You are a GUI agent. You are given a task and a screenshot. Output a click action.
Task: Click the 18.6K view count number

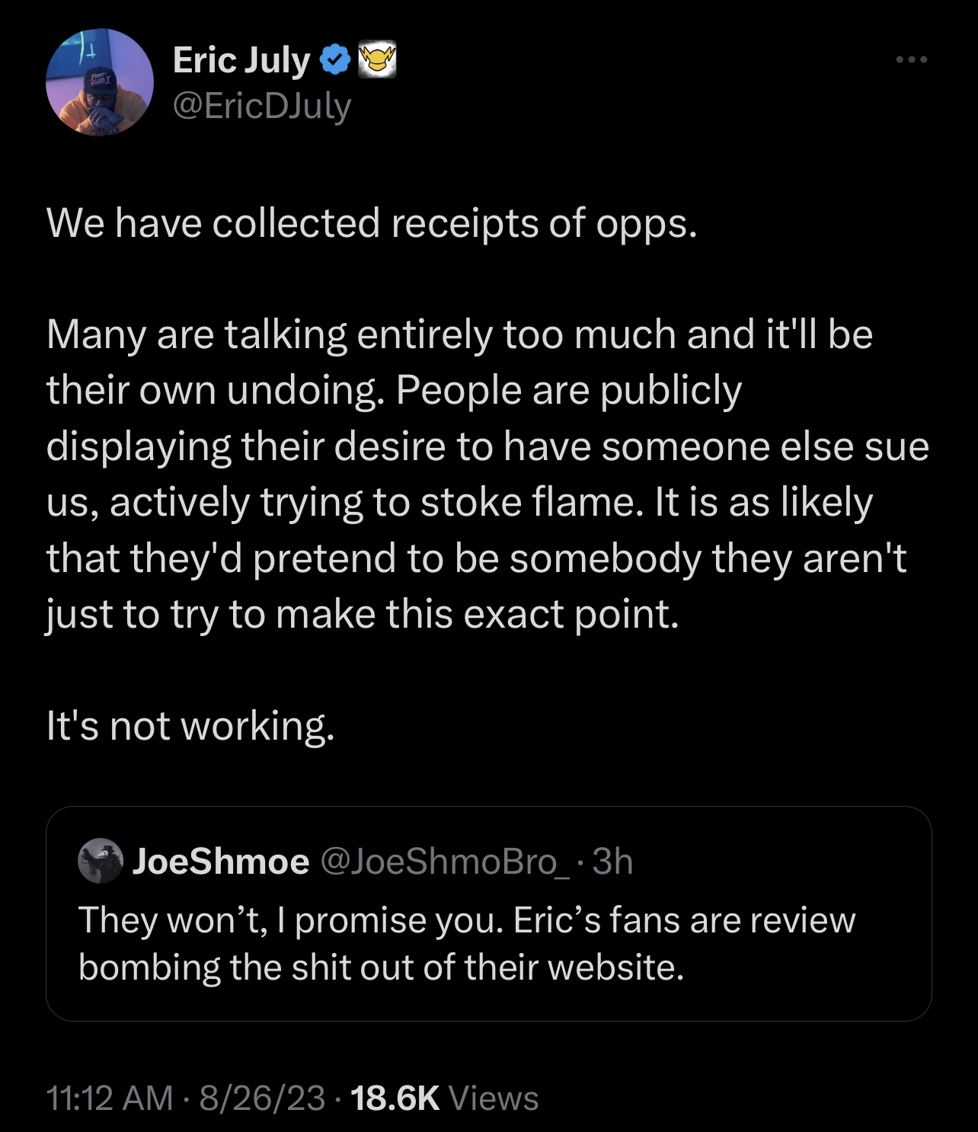pos(395,1098)
